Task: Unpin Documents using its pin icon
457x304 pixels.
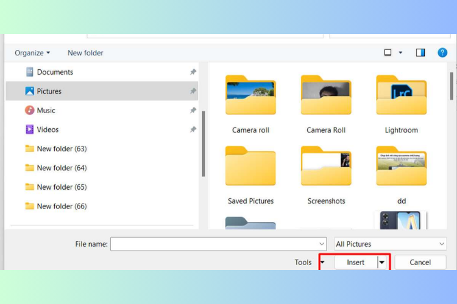Action: pyautogui.click(x=193, y=72)
